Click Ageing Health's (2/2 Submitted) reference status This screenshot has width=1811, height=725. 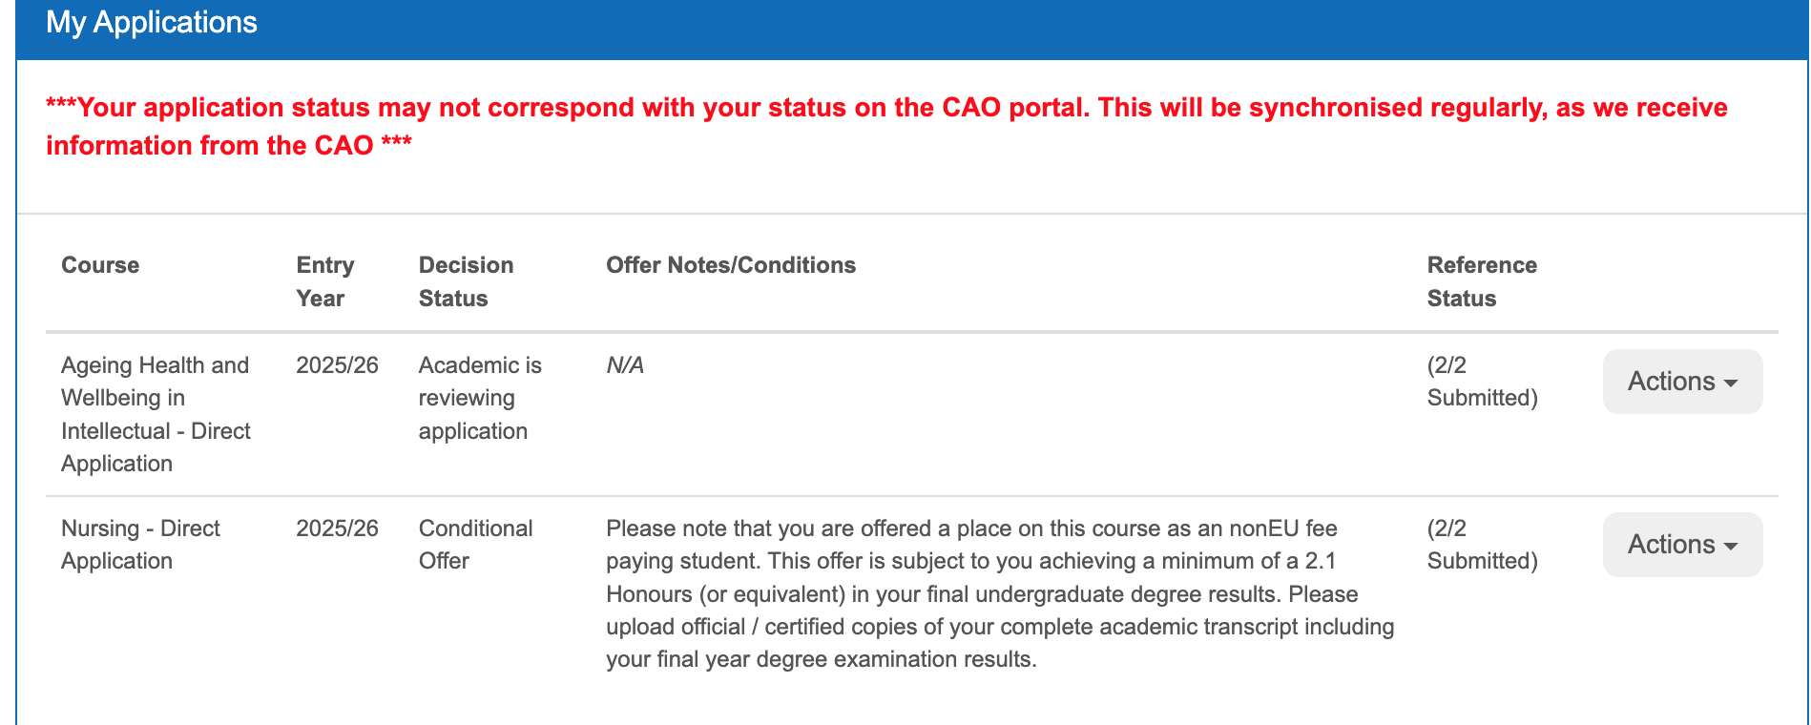(1481, 382)
